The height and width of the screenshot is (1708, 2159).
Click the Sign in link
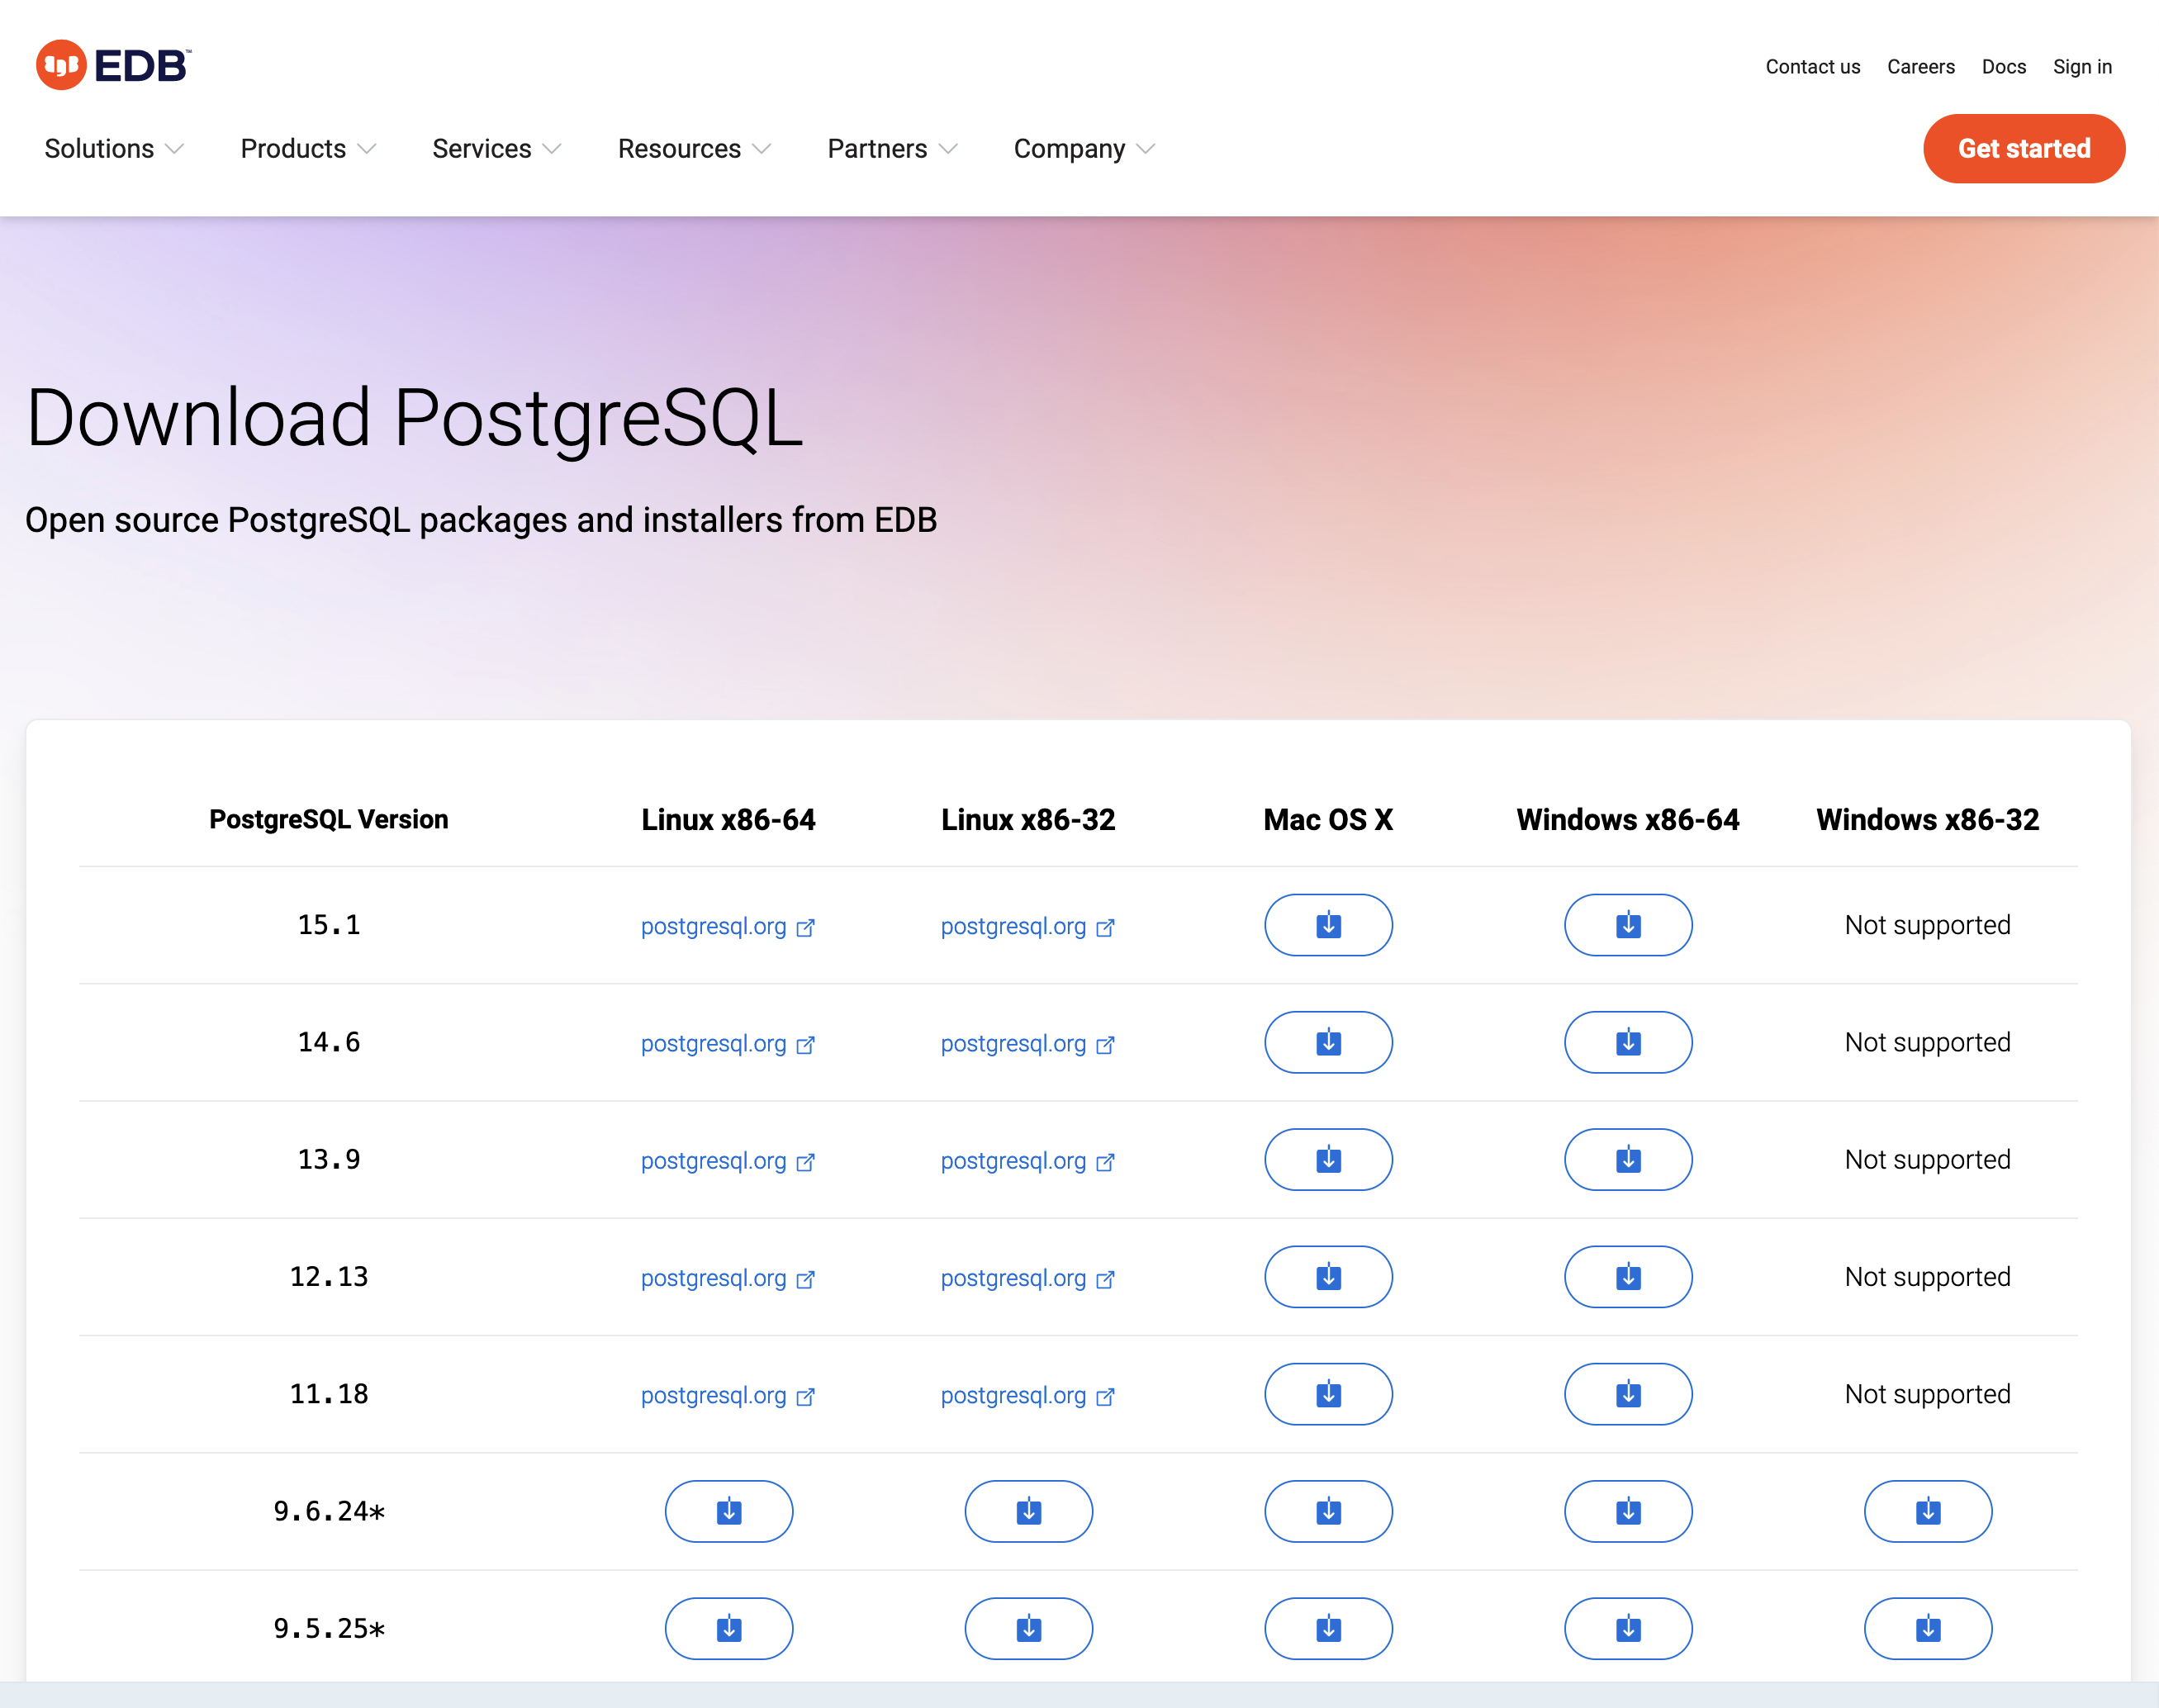tap(2081, 66)
